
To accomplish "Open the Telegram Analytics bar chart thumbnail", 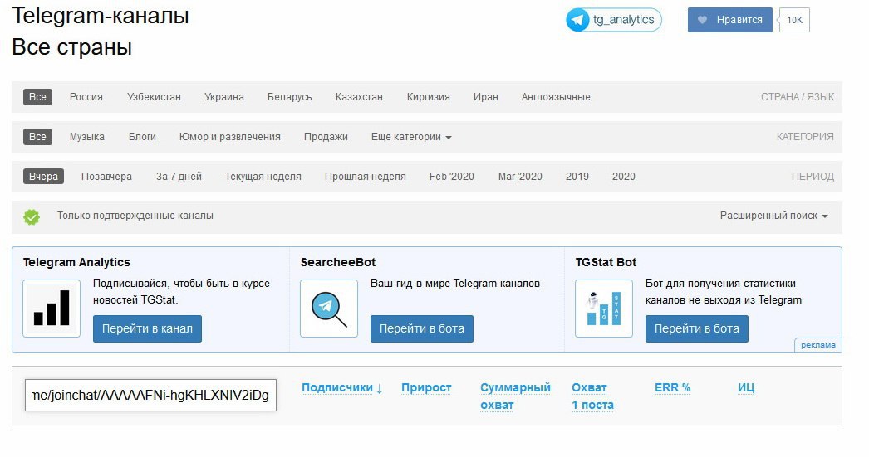I will [x=52, y=309].
